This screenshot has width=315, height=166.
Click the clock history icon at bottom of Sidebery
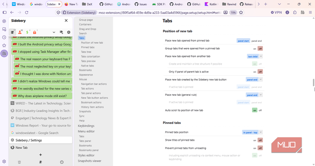[62, 162]
